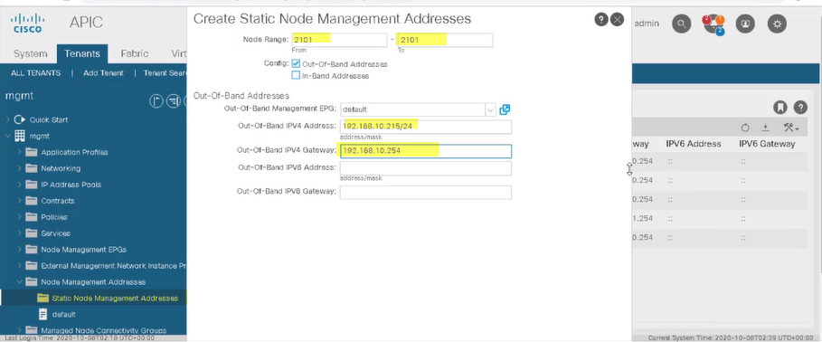The image size is (822, 342).
Task: Click the help icon in the work pane
Action: [x=800, y=107]
